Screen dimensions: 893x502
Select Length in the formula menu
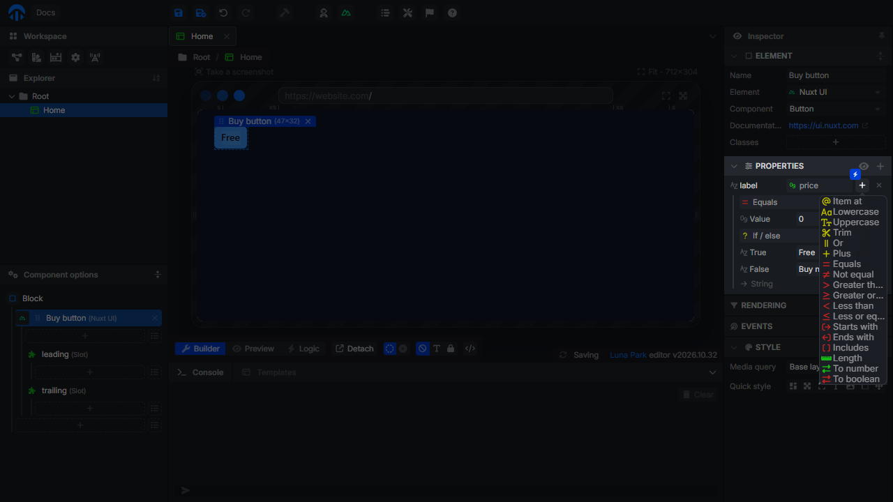853,358
